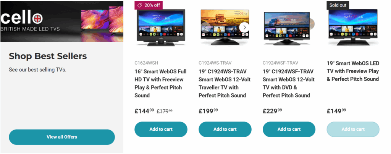The height and width of the screenshot is (154, 391).
Task: Open 16" Smart WebOS Full HD TV title link
Action: [x=161, y=83]
